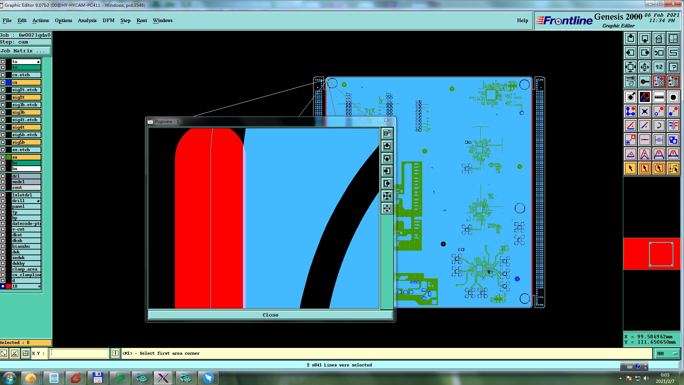Open the MM units dropdown
Image resolution: width=684 pixels, height=385 pixels.
pos(667,353)
